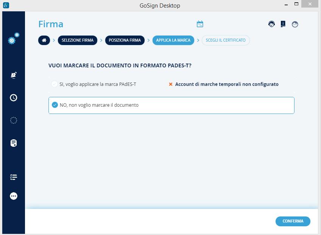Click the GoSign app icon in title bar
321x235 pixels.
point(6,5)
